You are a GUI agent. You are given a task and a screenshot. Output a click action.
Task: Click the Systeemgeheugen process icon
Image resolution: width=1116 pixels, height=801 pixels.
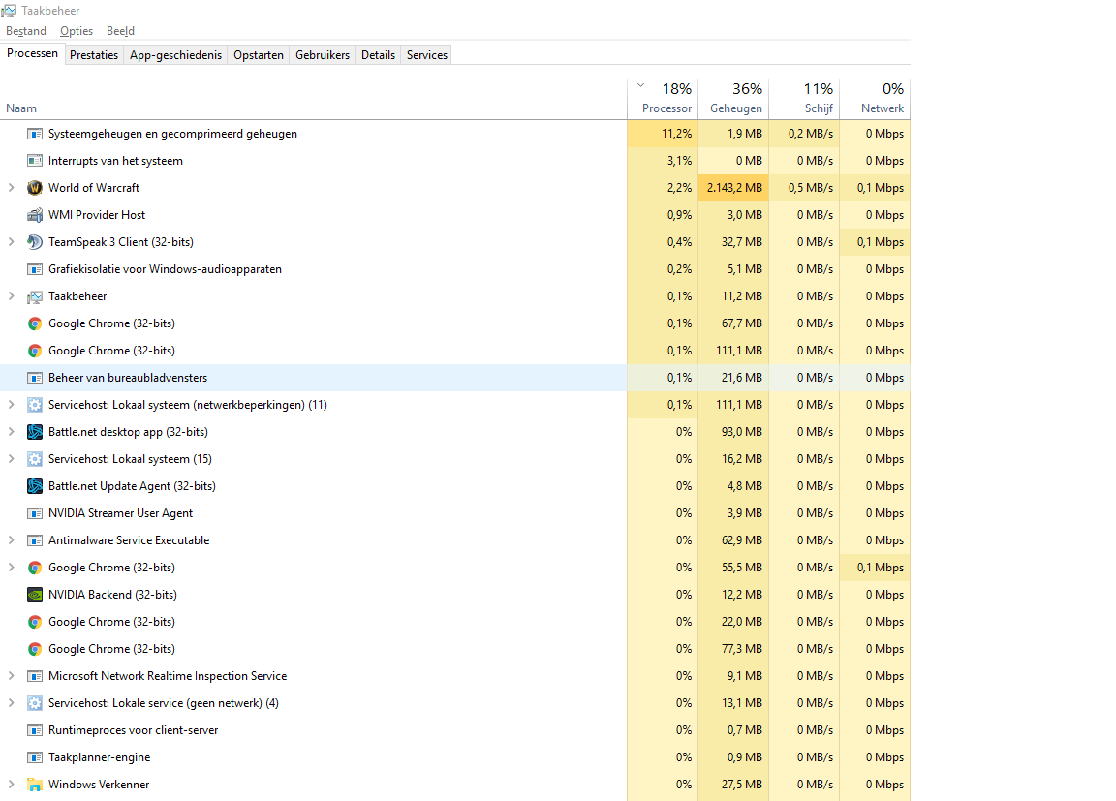click(34, 134)
